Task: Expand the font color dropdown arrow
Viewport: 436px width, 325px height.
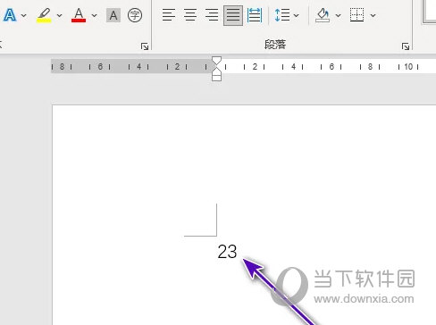Action: (94, 15)
